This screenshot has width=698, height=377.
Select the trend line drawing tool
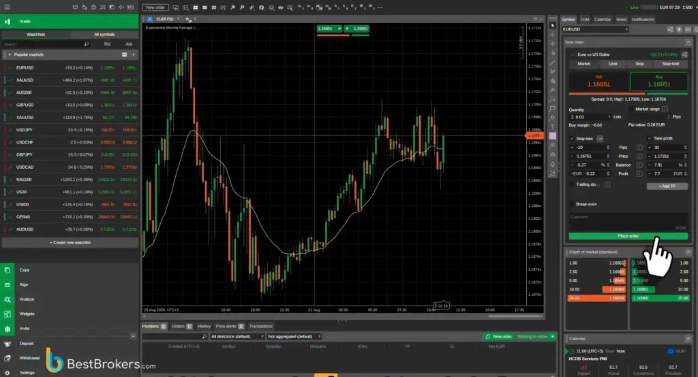coord(552,63)
